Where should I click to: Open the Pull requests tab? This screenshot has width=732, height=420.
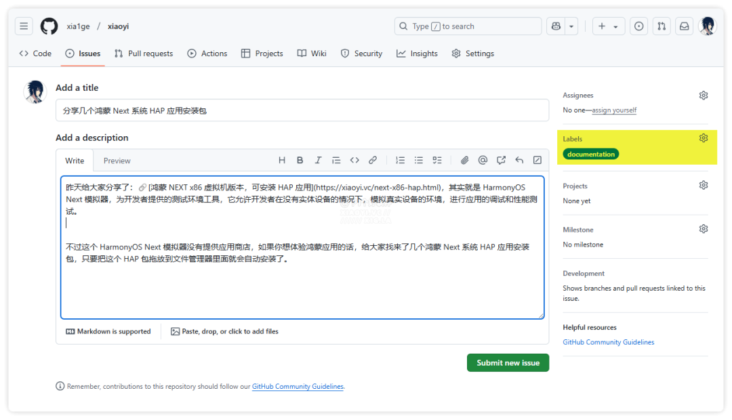(x=144, y=54)
